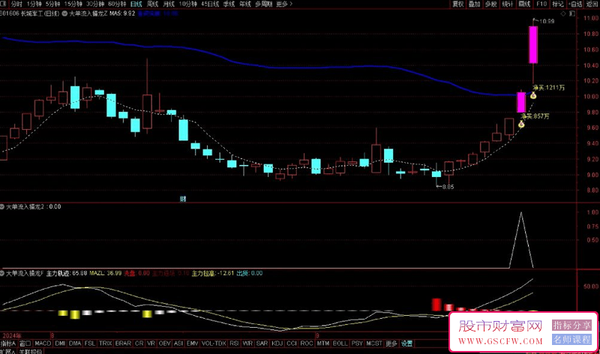Screen dimensions: 600x354
Task: Open 大单流入擒龙F indicator settings icon
Action: coord(2,273)
